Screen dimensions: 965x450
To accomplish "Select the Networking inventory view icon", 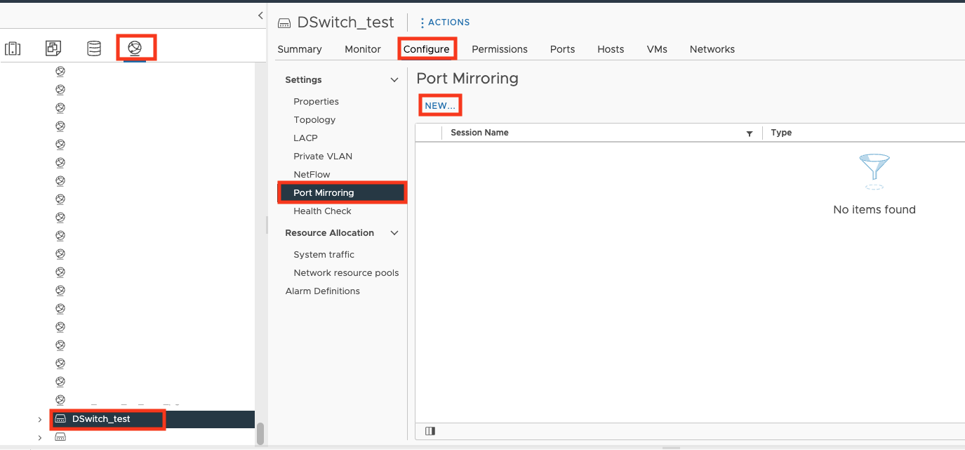I will [135, 48].
